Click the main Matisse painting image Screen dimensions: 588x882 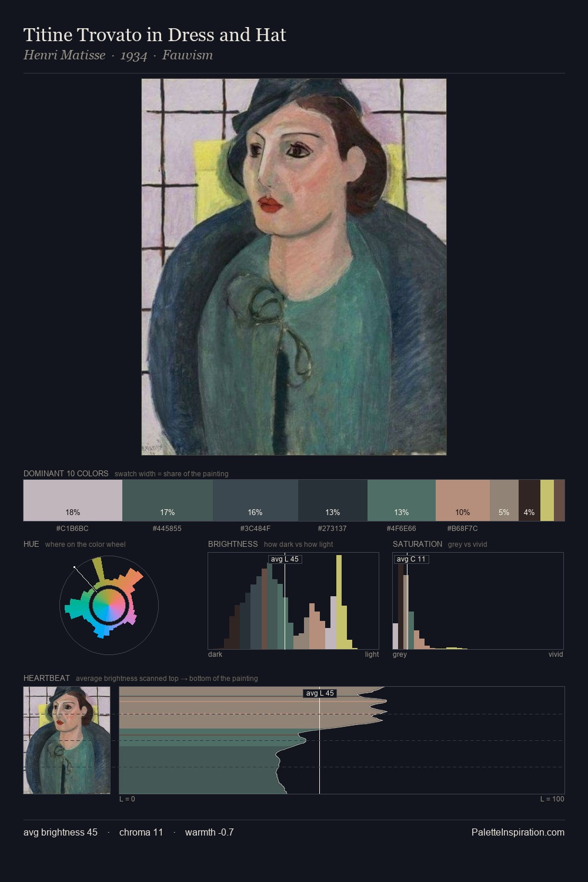pos(294,267)
